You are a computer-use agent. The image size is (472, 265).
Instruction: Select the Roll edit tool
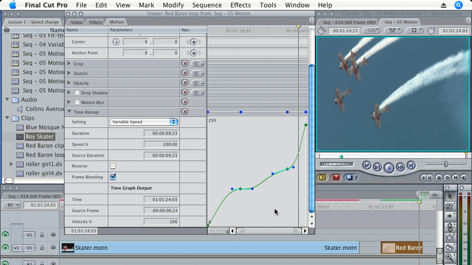click(x=449, y=227)
